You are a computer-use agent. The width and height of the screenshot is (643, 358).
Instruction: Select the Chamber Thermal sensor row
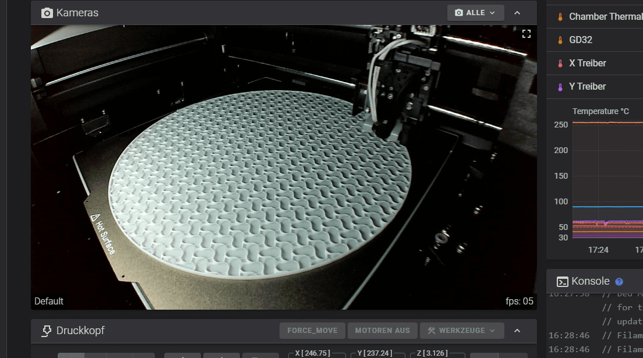[x=595, y=17]
